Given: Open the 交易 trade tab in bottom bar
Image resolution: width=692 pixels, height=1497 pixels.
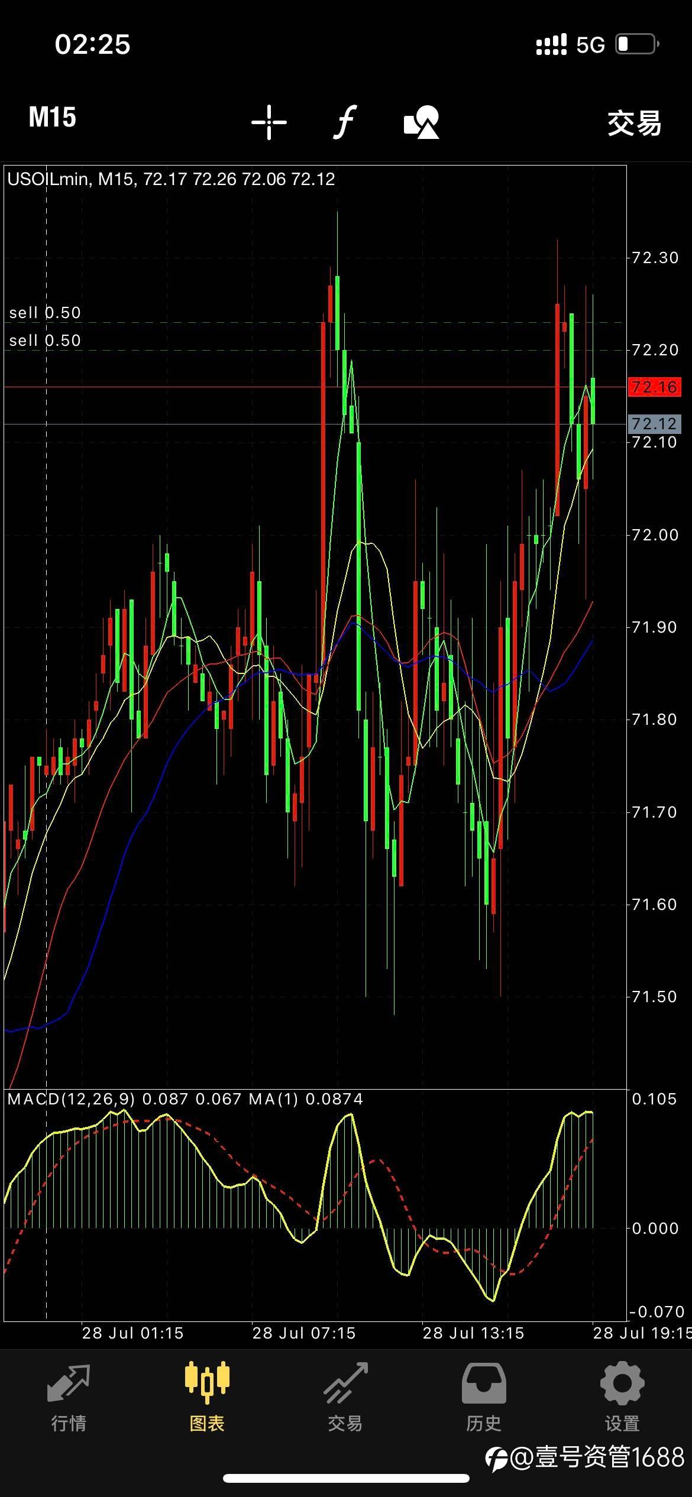Looking at the screenshot, I should pyautogui.click(x=345, y=1398).
